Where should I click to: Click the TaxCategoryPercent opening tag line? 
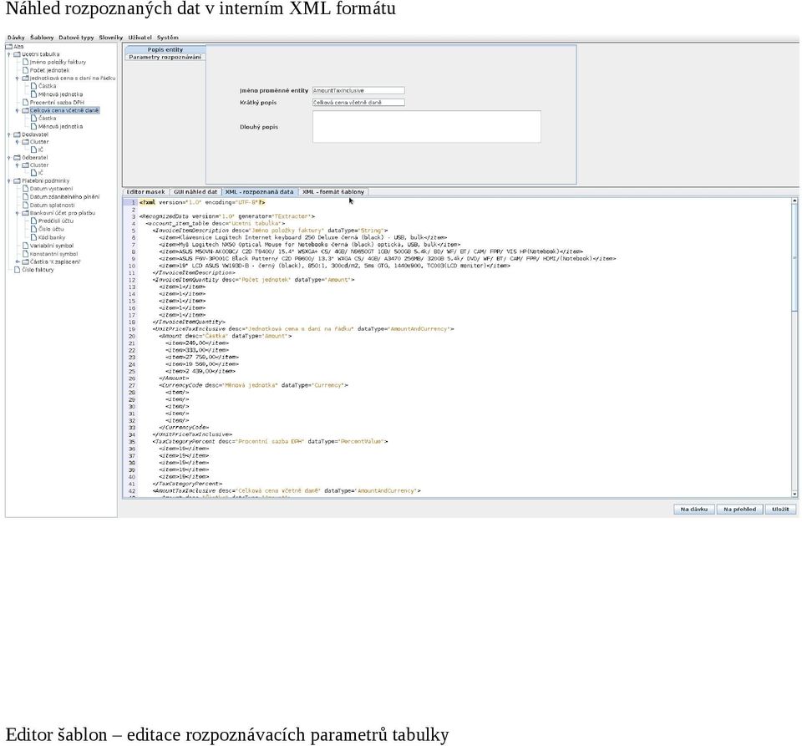click(x=270, y=442)
